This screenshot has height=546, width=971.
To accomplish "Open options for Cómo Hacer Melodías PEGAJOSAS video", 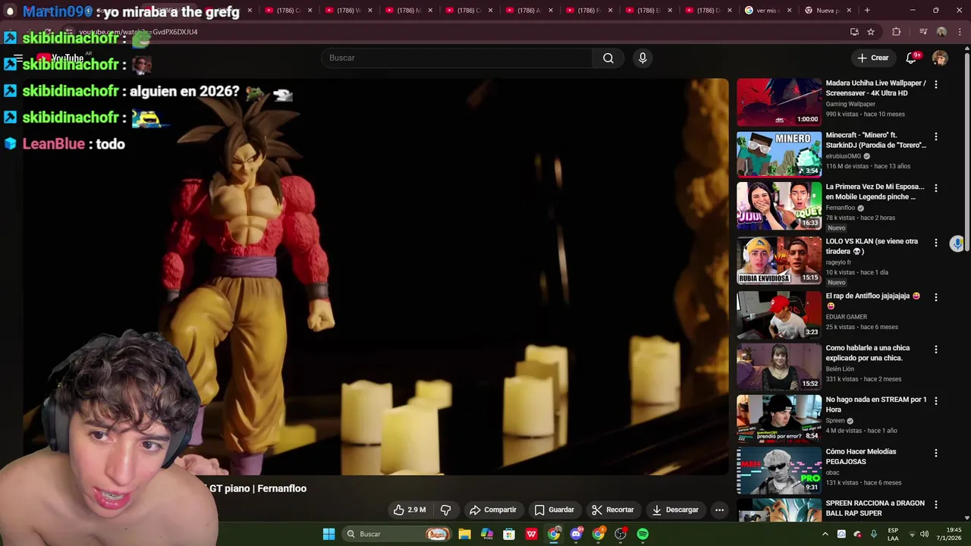I will tap(935, 453).
